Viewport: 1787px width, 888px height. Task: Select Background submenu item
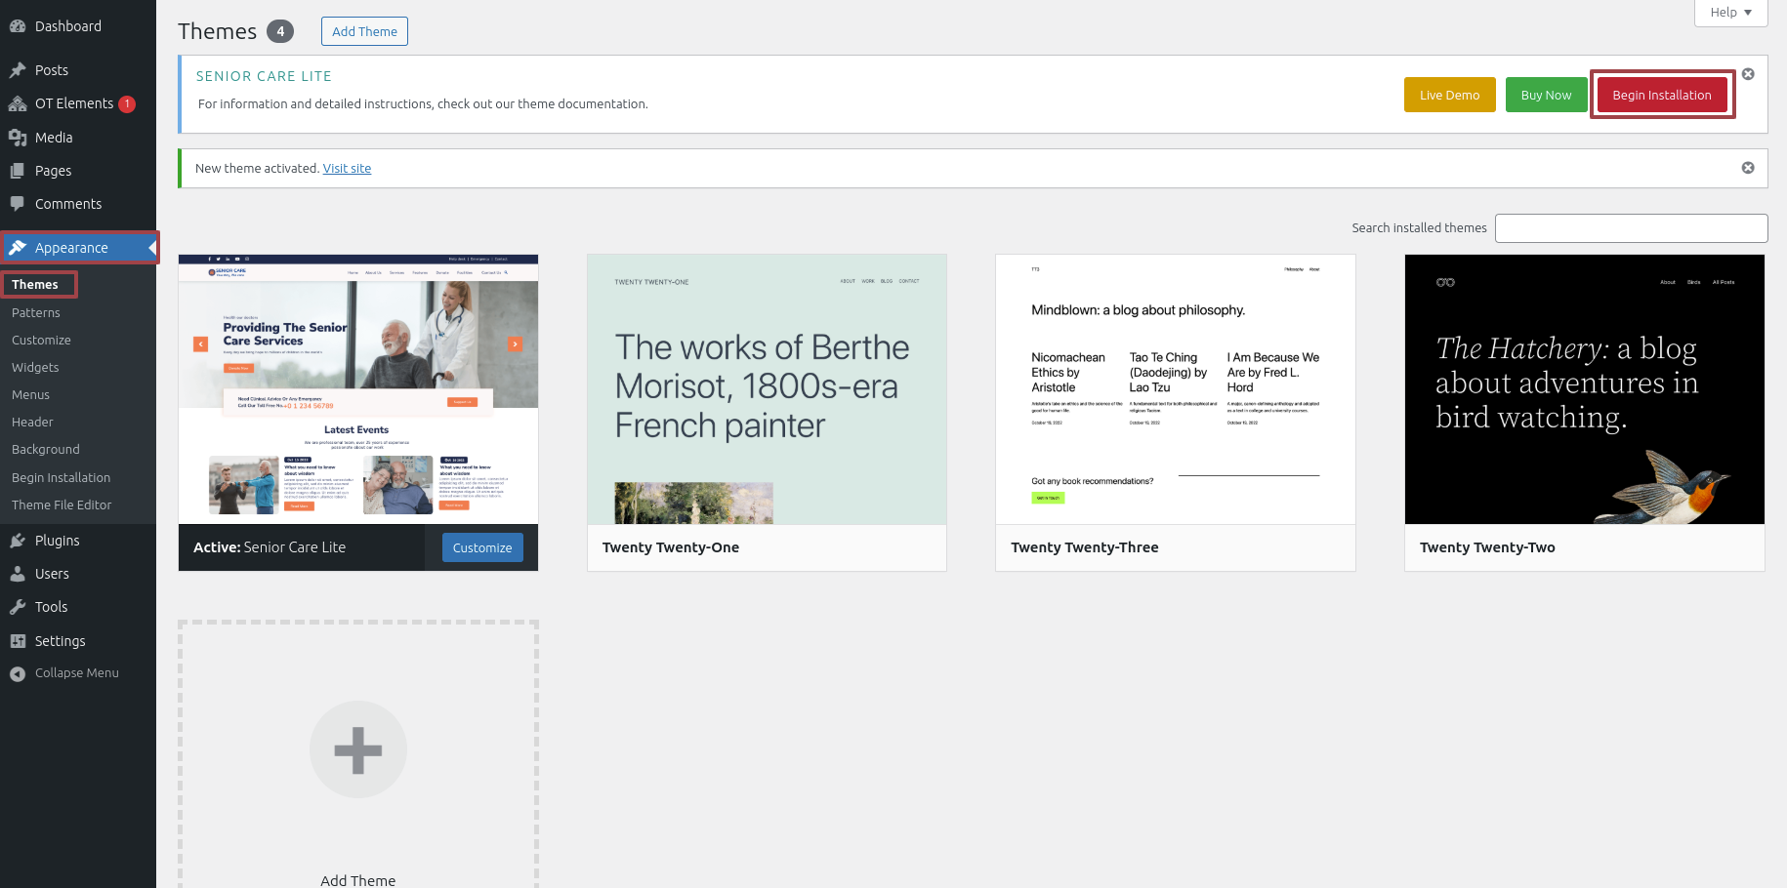(46, 449)
